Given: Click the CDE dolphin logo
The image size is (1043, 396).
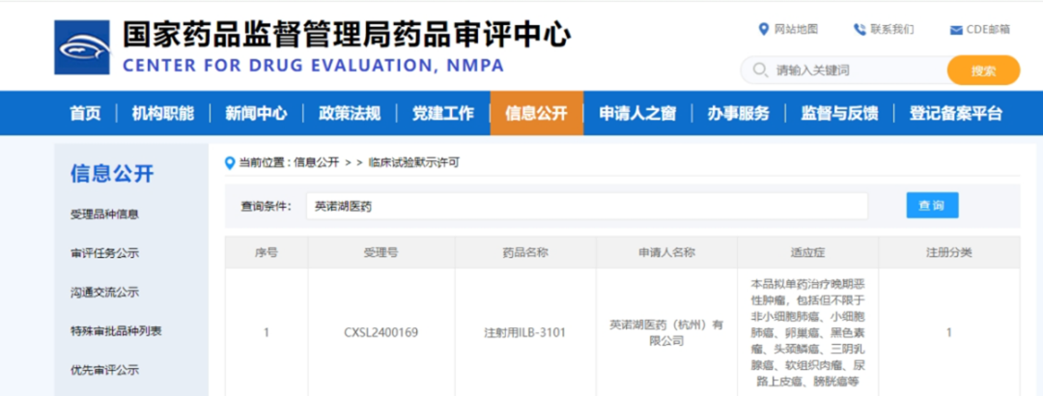Looking at the screenshot, I should tap(82, 47).
